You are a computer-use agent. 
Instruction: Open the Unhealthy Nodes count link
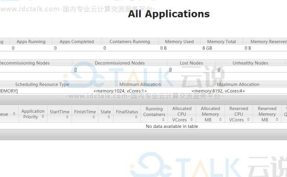tap(219, 70)
